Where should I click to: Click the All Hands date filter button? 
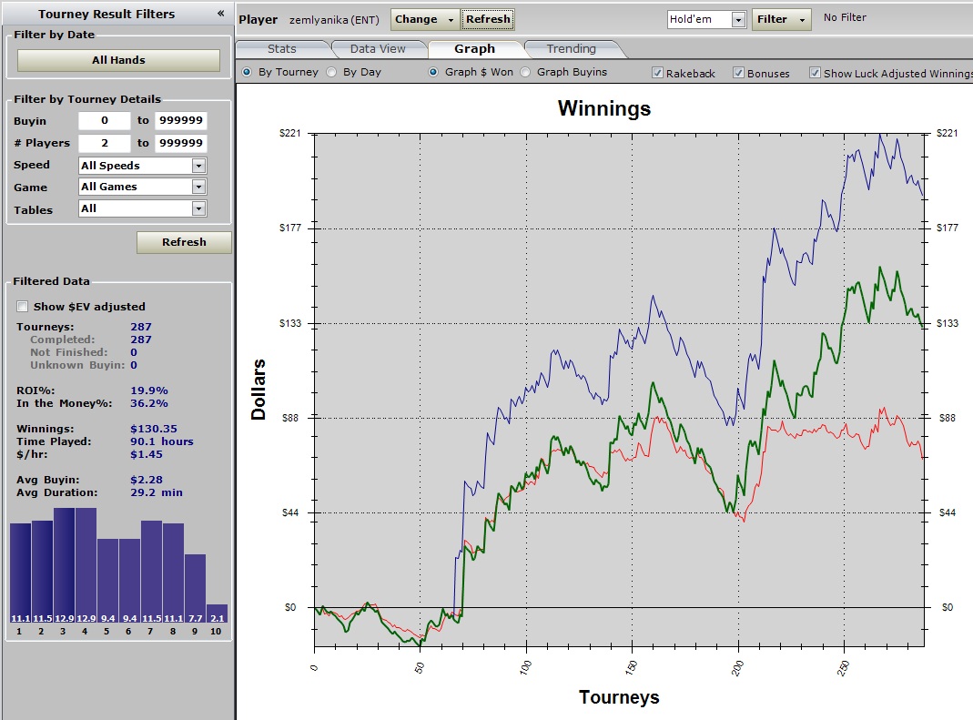(x=118, y=60)
